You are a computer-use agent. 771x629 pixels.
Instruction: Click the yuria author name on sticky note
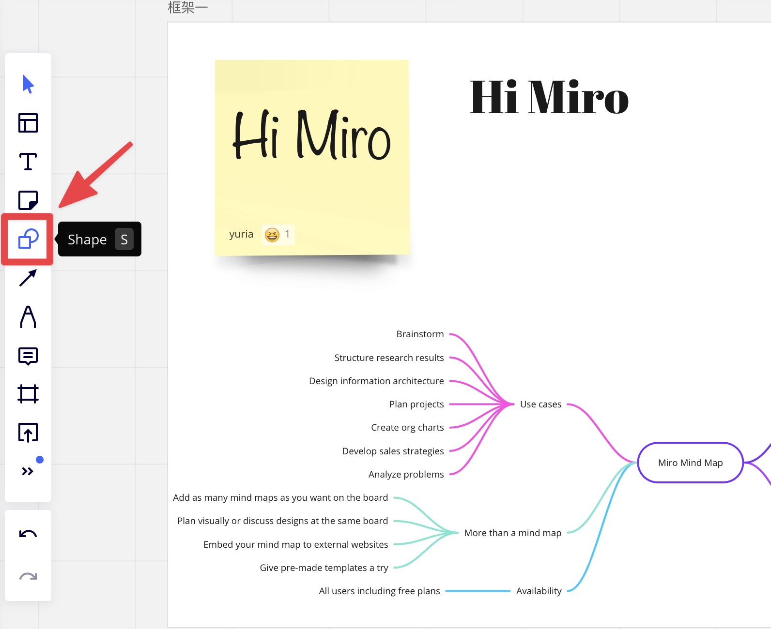(241, 234)
